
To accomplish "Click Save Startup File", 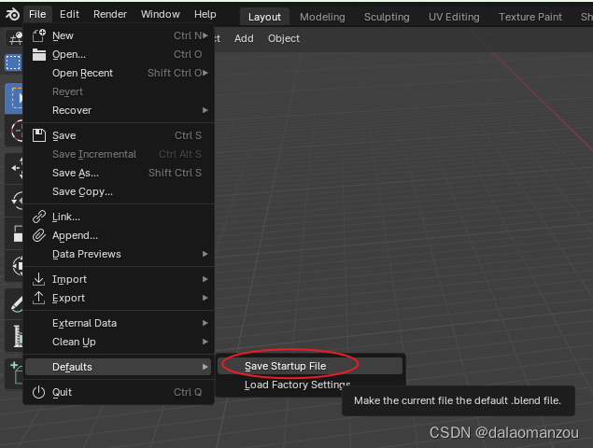I will pyautogui.click(x=310, y=366).
